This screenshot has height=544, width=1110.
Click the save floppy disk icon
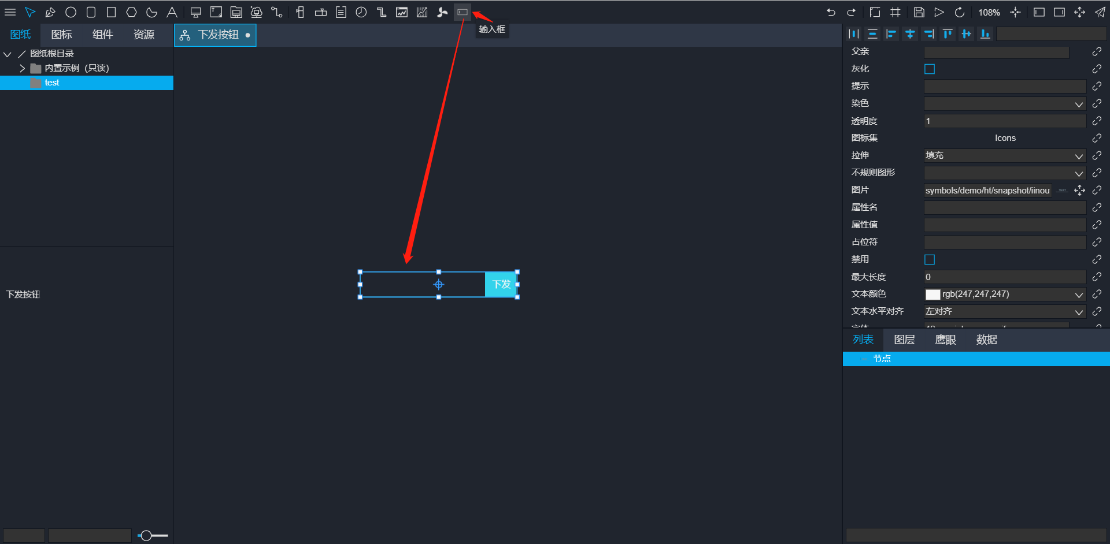[919, 12]
